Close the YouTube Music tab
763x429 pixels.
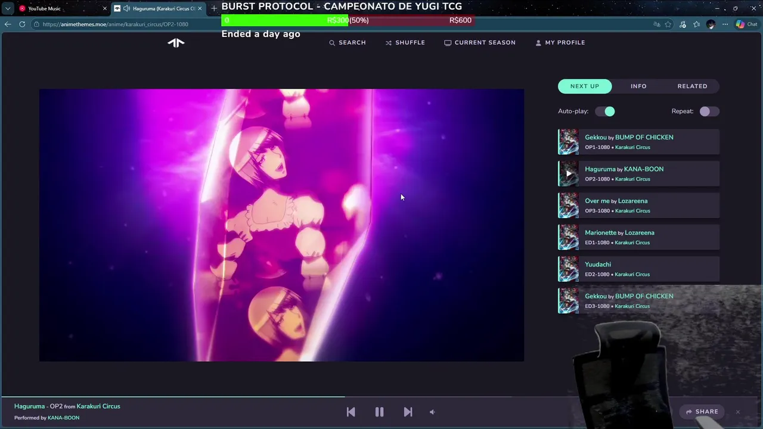[104, 8]
